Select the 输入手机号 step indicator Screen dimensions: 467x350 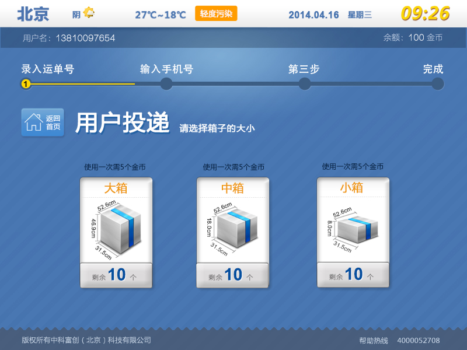pyautogui.click(x=167, y=84)
